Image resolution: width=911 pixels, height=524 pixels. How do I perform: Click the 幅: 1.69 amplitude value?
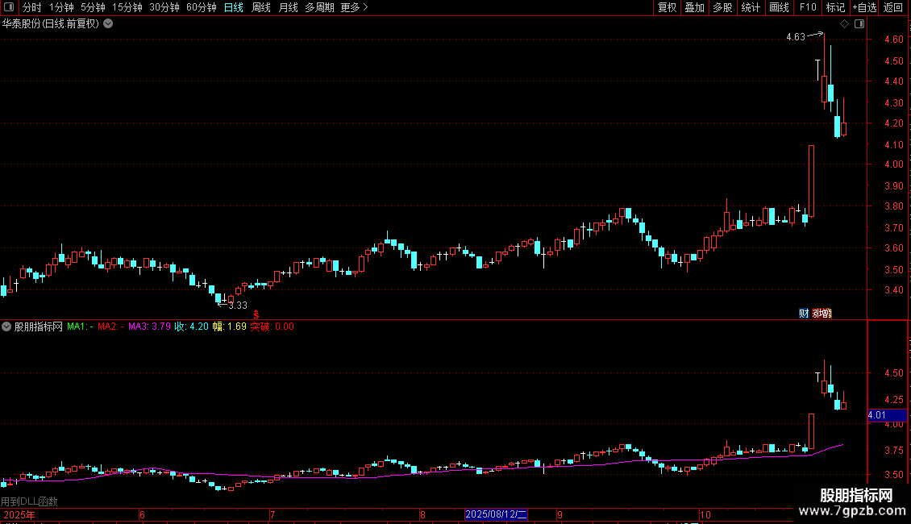click(x=229, y=326)
